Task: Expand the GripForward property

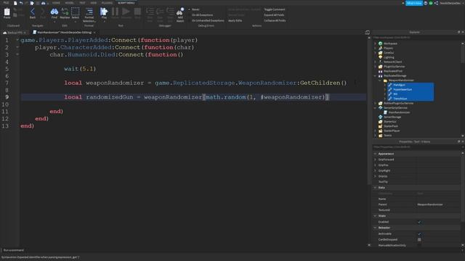Action: 375,159
